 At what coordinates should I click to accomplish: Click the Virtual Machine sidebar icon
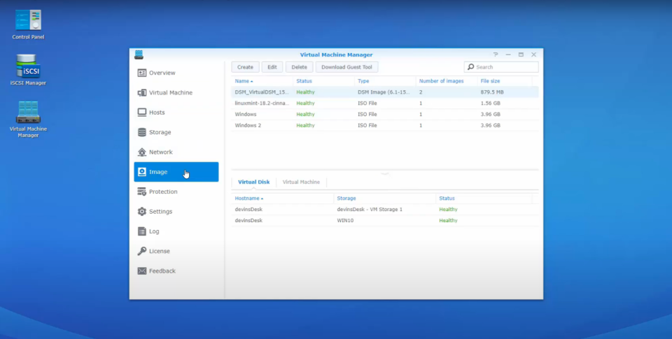click(142, 92)
